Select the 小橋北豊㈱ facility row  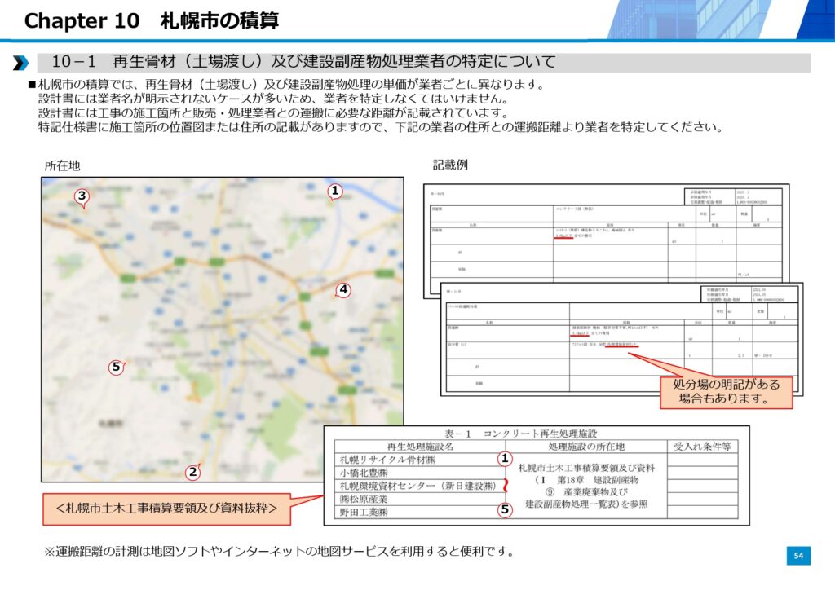coord(367,473)
